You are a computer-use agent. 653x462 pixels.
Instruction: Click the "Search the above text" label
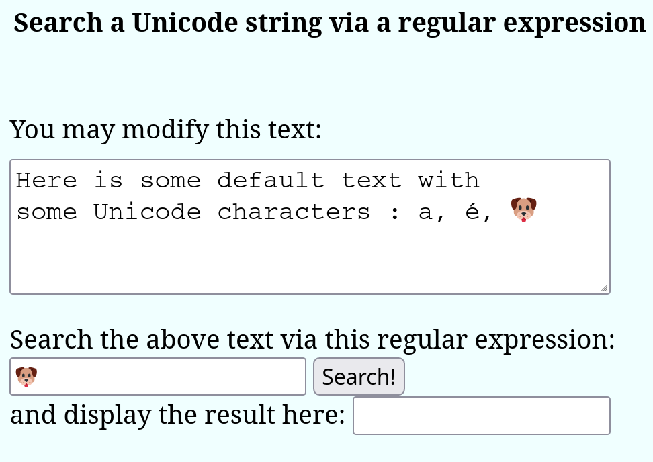312,340
